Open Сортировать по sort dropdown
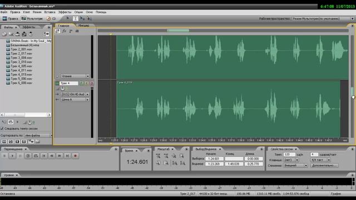Image resolution: width=356 pixels, height=200 pixels. (38, 136)
